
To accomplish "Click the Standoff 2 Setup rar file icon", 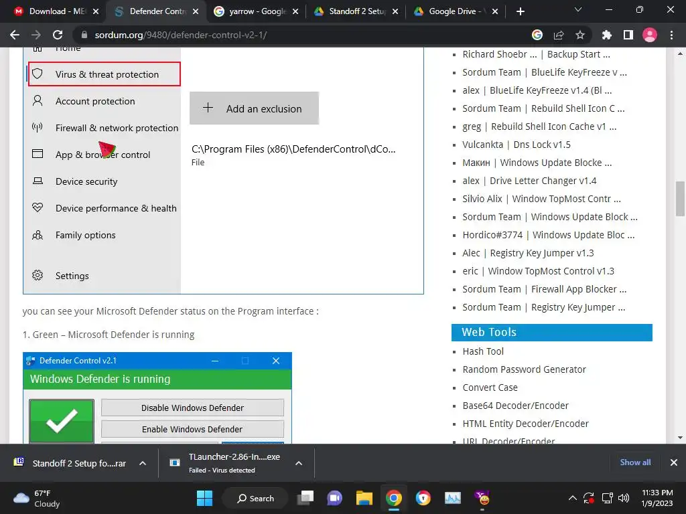I will [x=19, y=462].
